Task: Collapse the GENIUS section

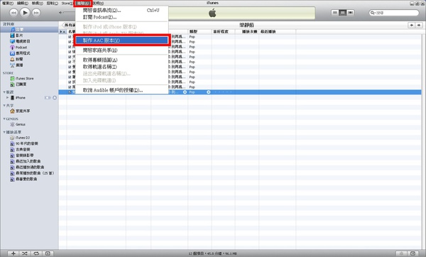Action: (4, 119)
